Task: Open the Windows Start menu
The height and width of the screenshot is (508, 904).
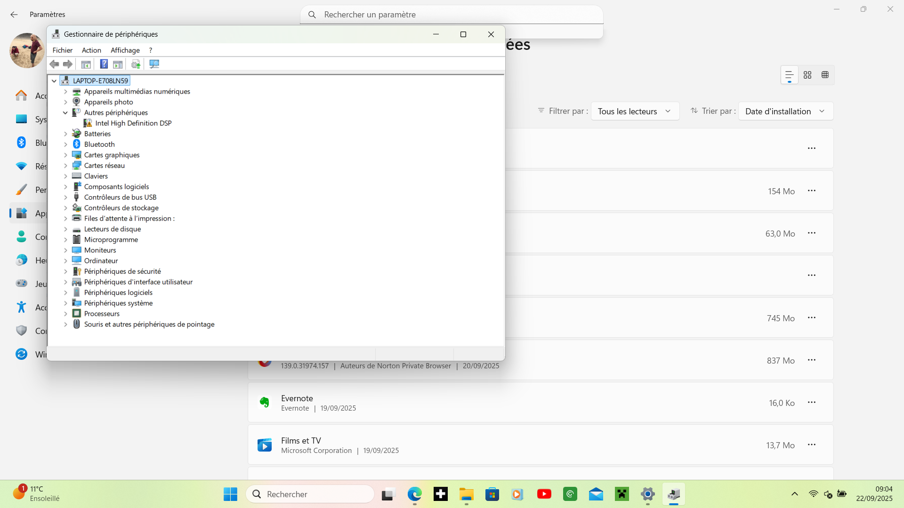Action: 230,494
